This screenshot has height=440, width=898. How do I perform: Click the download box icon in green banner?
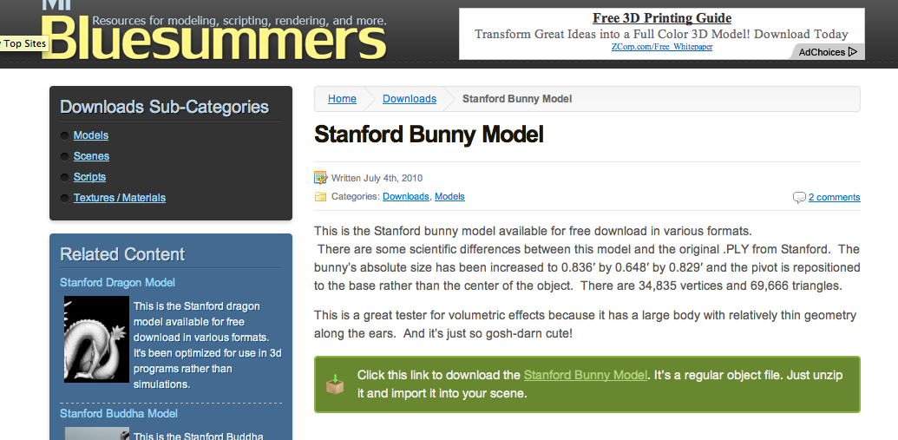334,384
